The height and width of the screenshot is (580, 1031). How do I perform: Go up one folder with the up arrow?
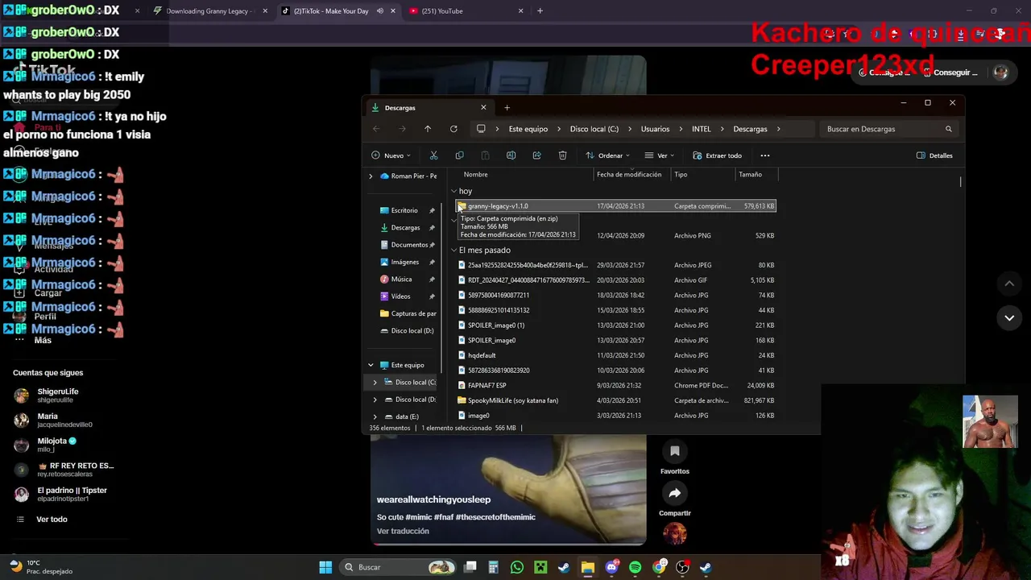[428, 129]
